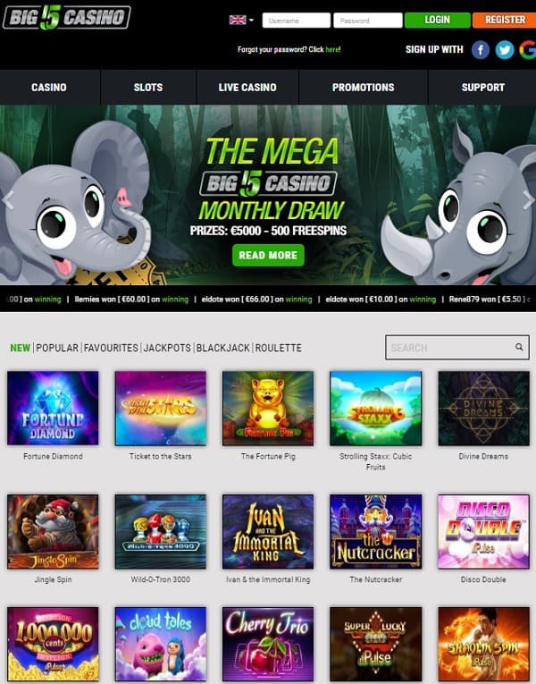Switch to the JACKPOTS game tab
Screen dimensions: 536x684
coord(167,348)
